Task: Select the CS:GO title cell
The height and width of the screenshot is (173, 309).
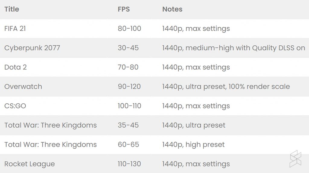Action: click(15, 106)
